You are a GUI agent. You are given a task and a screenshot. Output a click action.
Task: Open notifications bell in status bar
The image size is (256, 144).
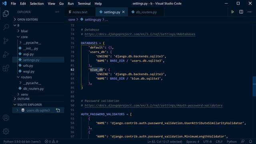tap(250, 142)
